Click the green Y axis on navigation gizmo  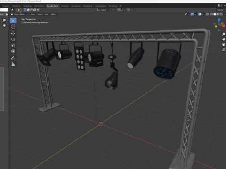coord(222,23)
